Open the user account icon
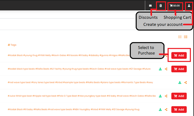Viewport: 194px width, 116px height. pos(189,5)
